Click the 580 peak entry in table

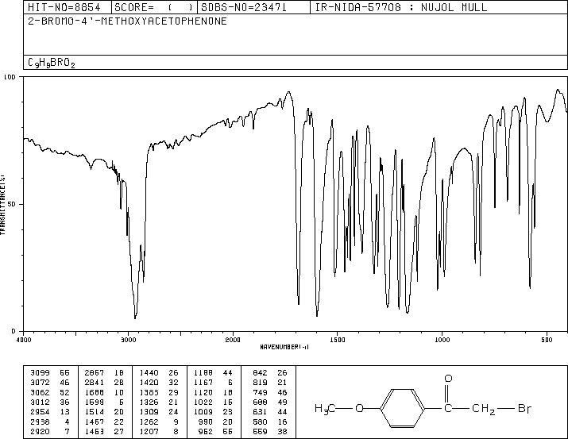pos(270,422)
